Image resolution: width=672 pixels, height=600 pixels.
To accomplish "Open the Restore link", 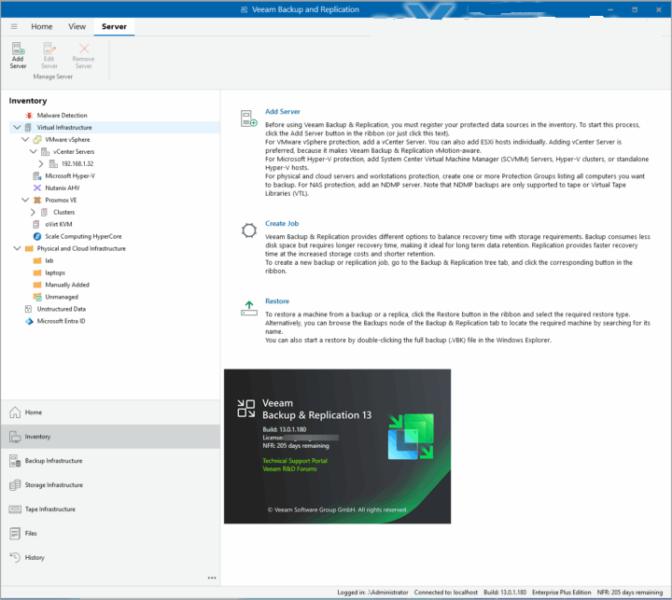I will [x=277, y=300].
